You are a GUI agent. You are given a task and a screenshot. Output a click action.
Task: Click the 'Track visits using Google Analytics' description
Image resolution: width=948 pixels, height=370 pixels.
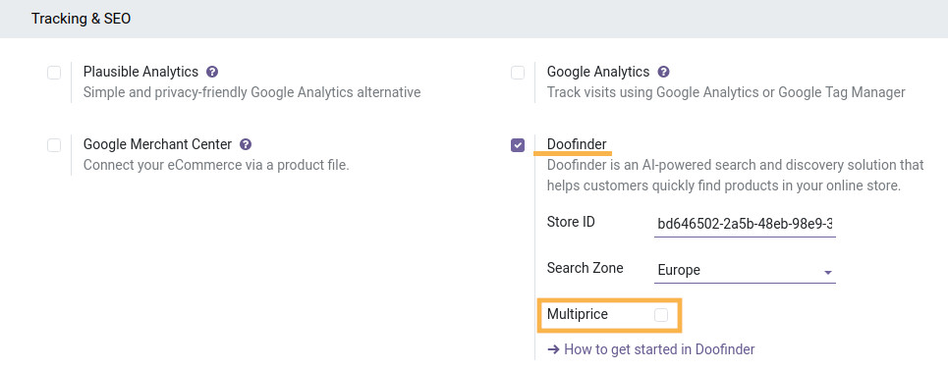(726, 92)
